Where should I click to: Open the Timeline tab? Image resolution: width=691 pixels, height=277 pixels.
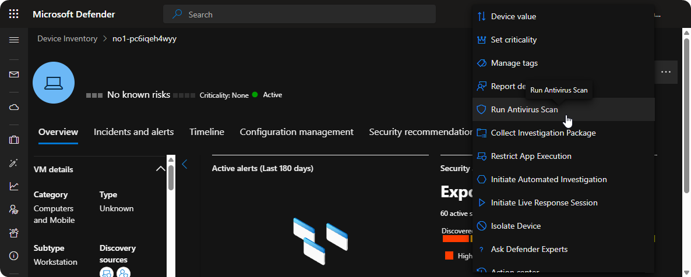pos(206,132)
